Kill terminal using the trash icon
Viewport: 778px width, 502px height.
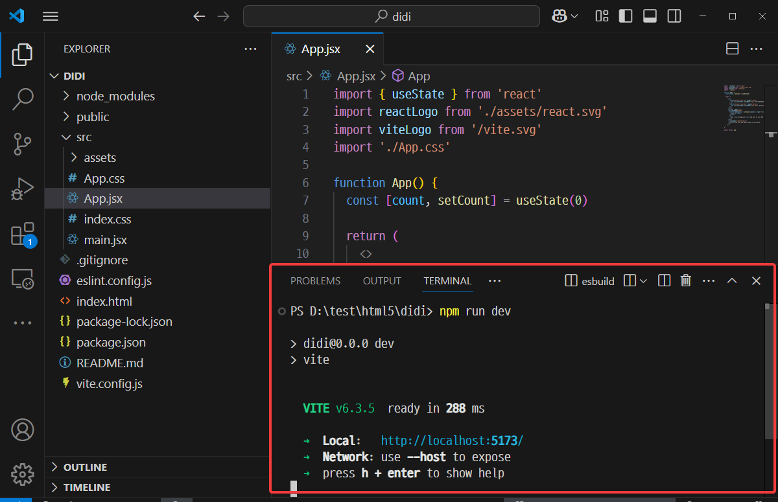[x=685, y=280]
